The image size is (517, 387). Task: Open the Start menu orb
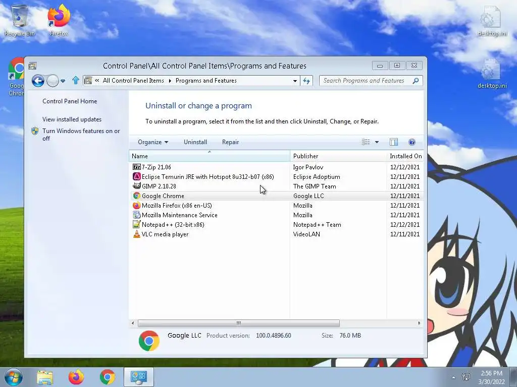pyautogui.click(x=14, y=377)
